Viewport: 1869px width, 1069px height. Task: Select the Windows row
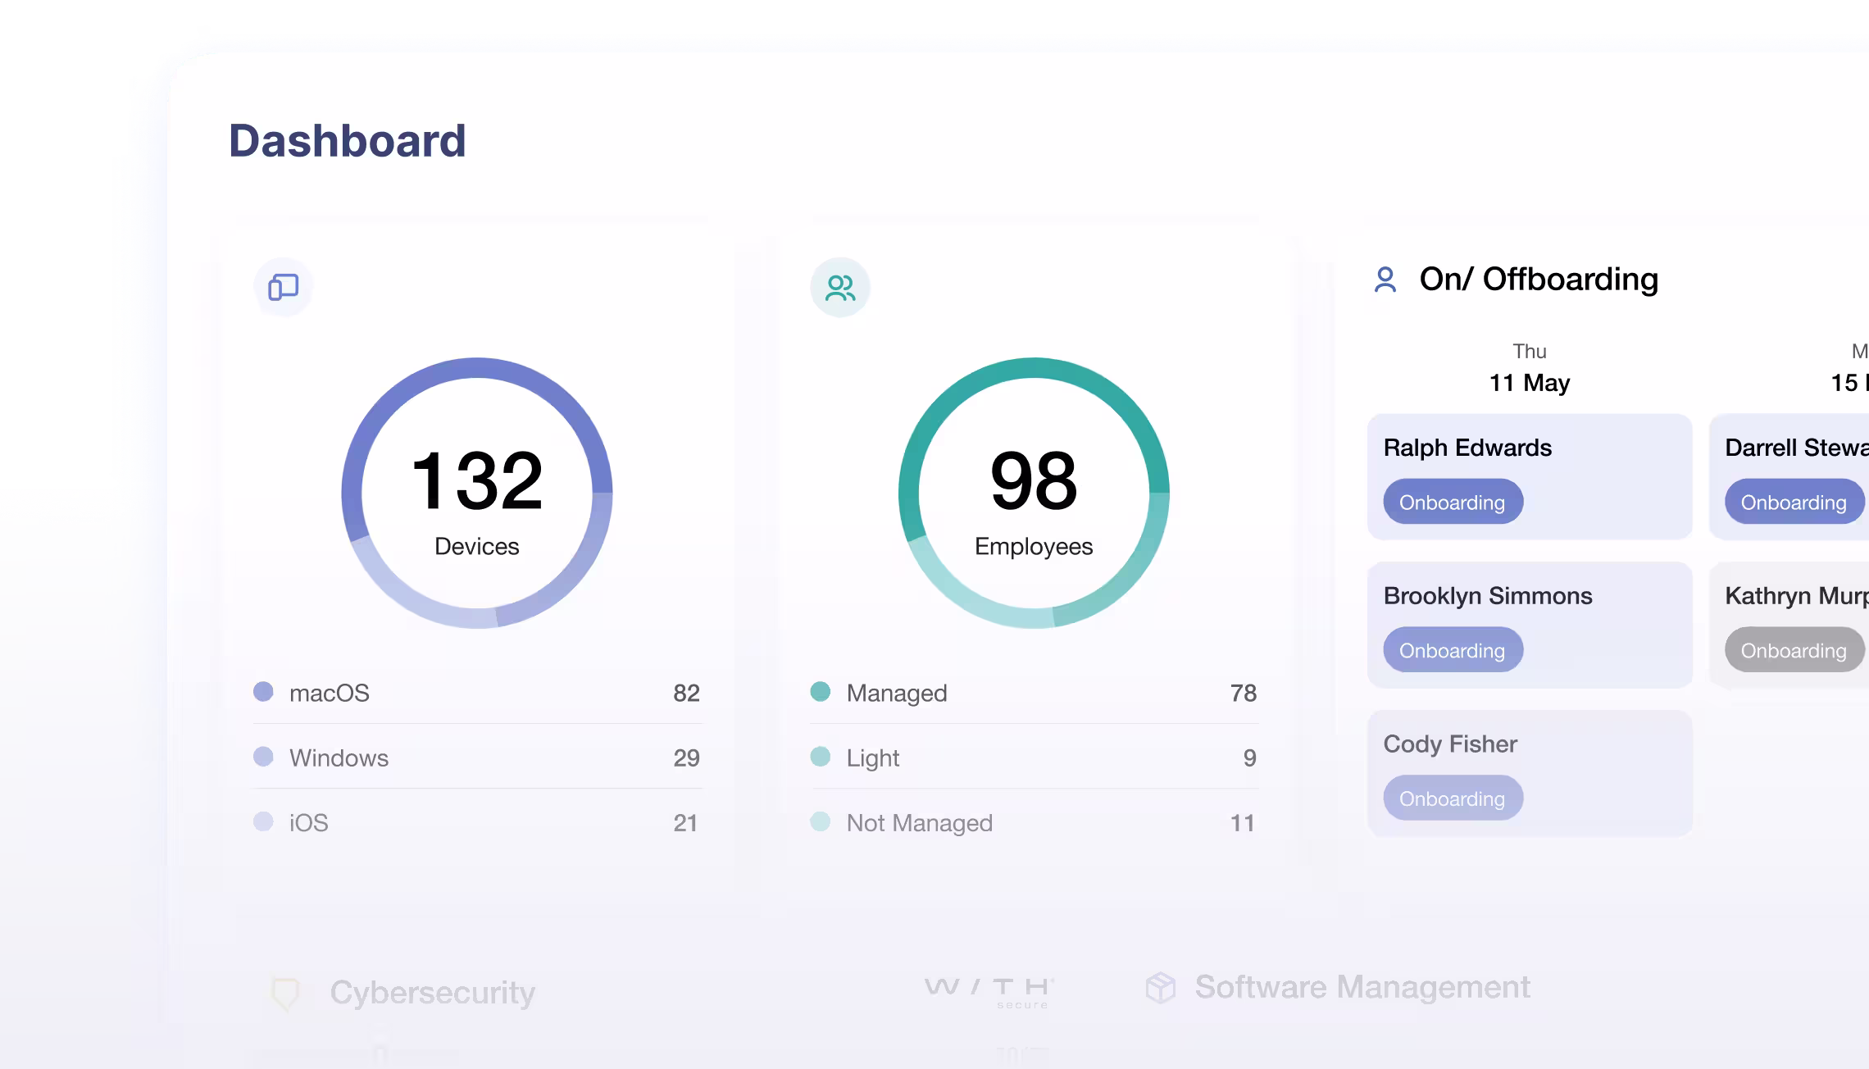[x=477, y=757]
